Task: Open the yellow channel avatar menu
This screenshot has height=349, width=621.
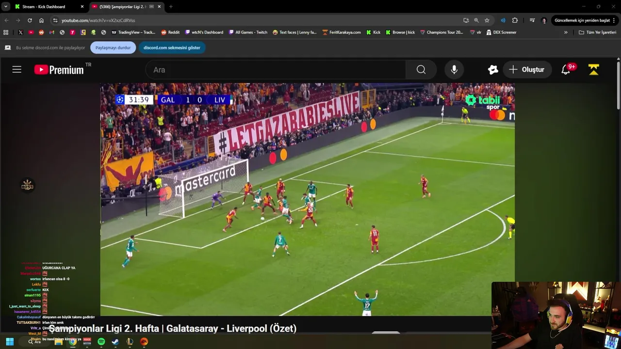Action: pyautogui.click(x=594, y=69)
